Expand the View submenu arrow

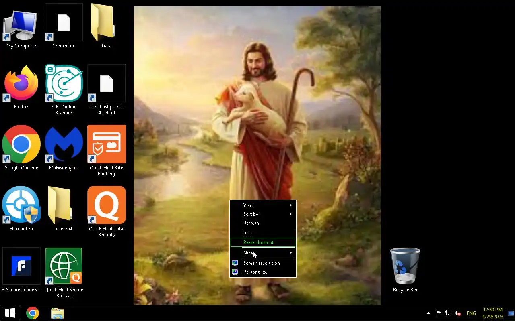tap(291, 205)
